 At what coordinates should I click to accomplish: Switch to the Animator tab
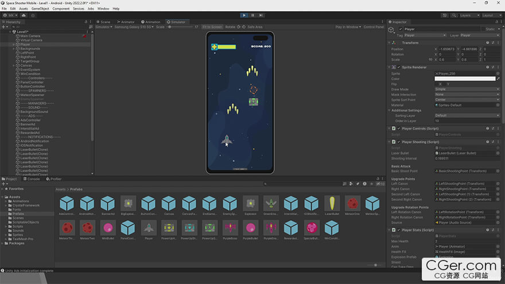pyautogui.click(x=126, y=22)
